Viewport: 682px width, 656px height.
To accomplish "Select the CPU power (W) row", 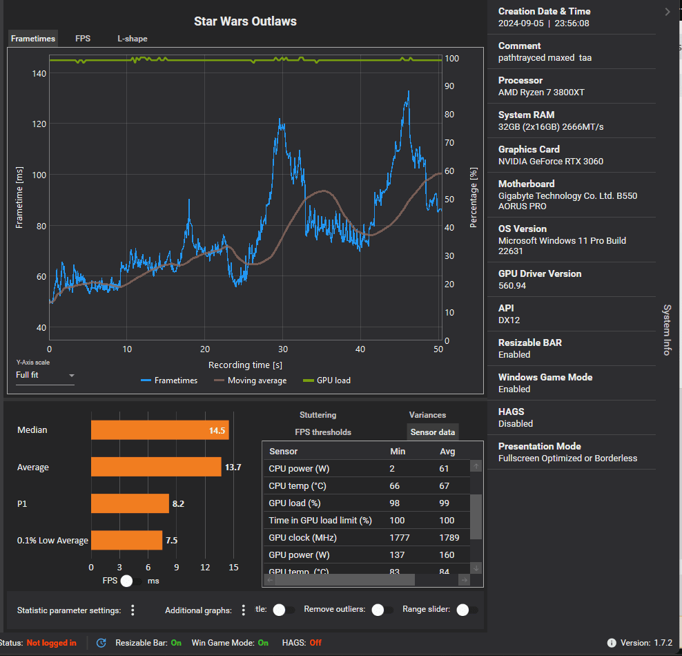I will coord(367,468).
